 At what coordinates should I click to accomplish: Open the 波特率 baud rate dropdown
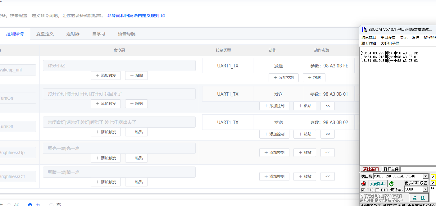pyautogui.click(x=425, y=189)
